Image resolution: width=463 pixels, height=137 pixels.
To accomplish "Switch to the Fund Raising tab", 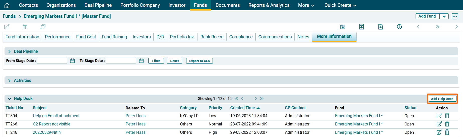I will point(114,37).
